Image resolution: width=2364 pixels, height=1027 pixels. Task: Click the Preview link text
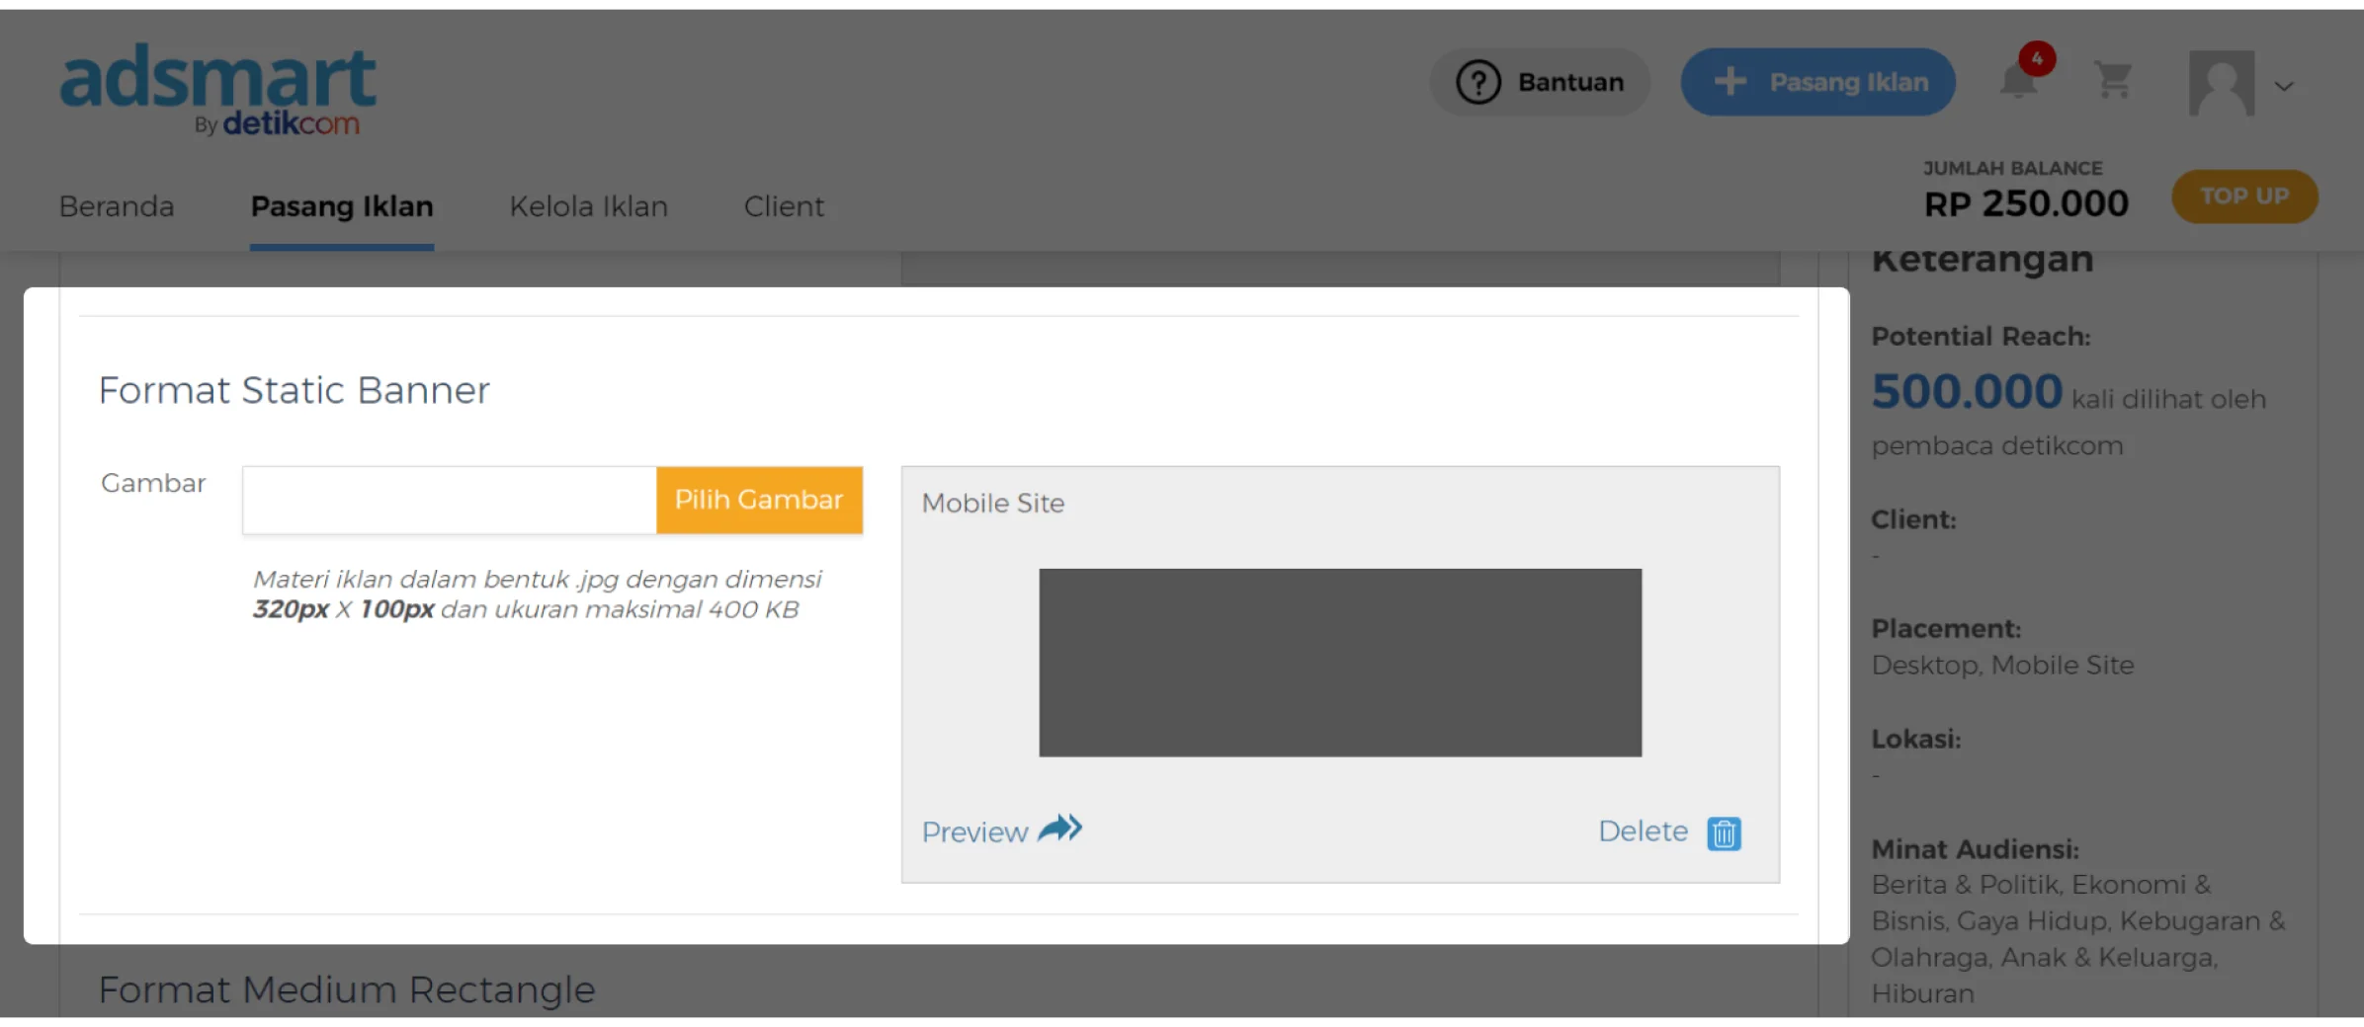click(974, 832)
